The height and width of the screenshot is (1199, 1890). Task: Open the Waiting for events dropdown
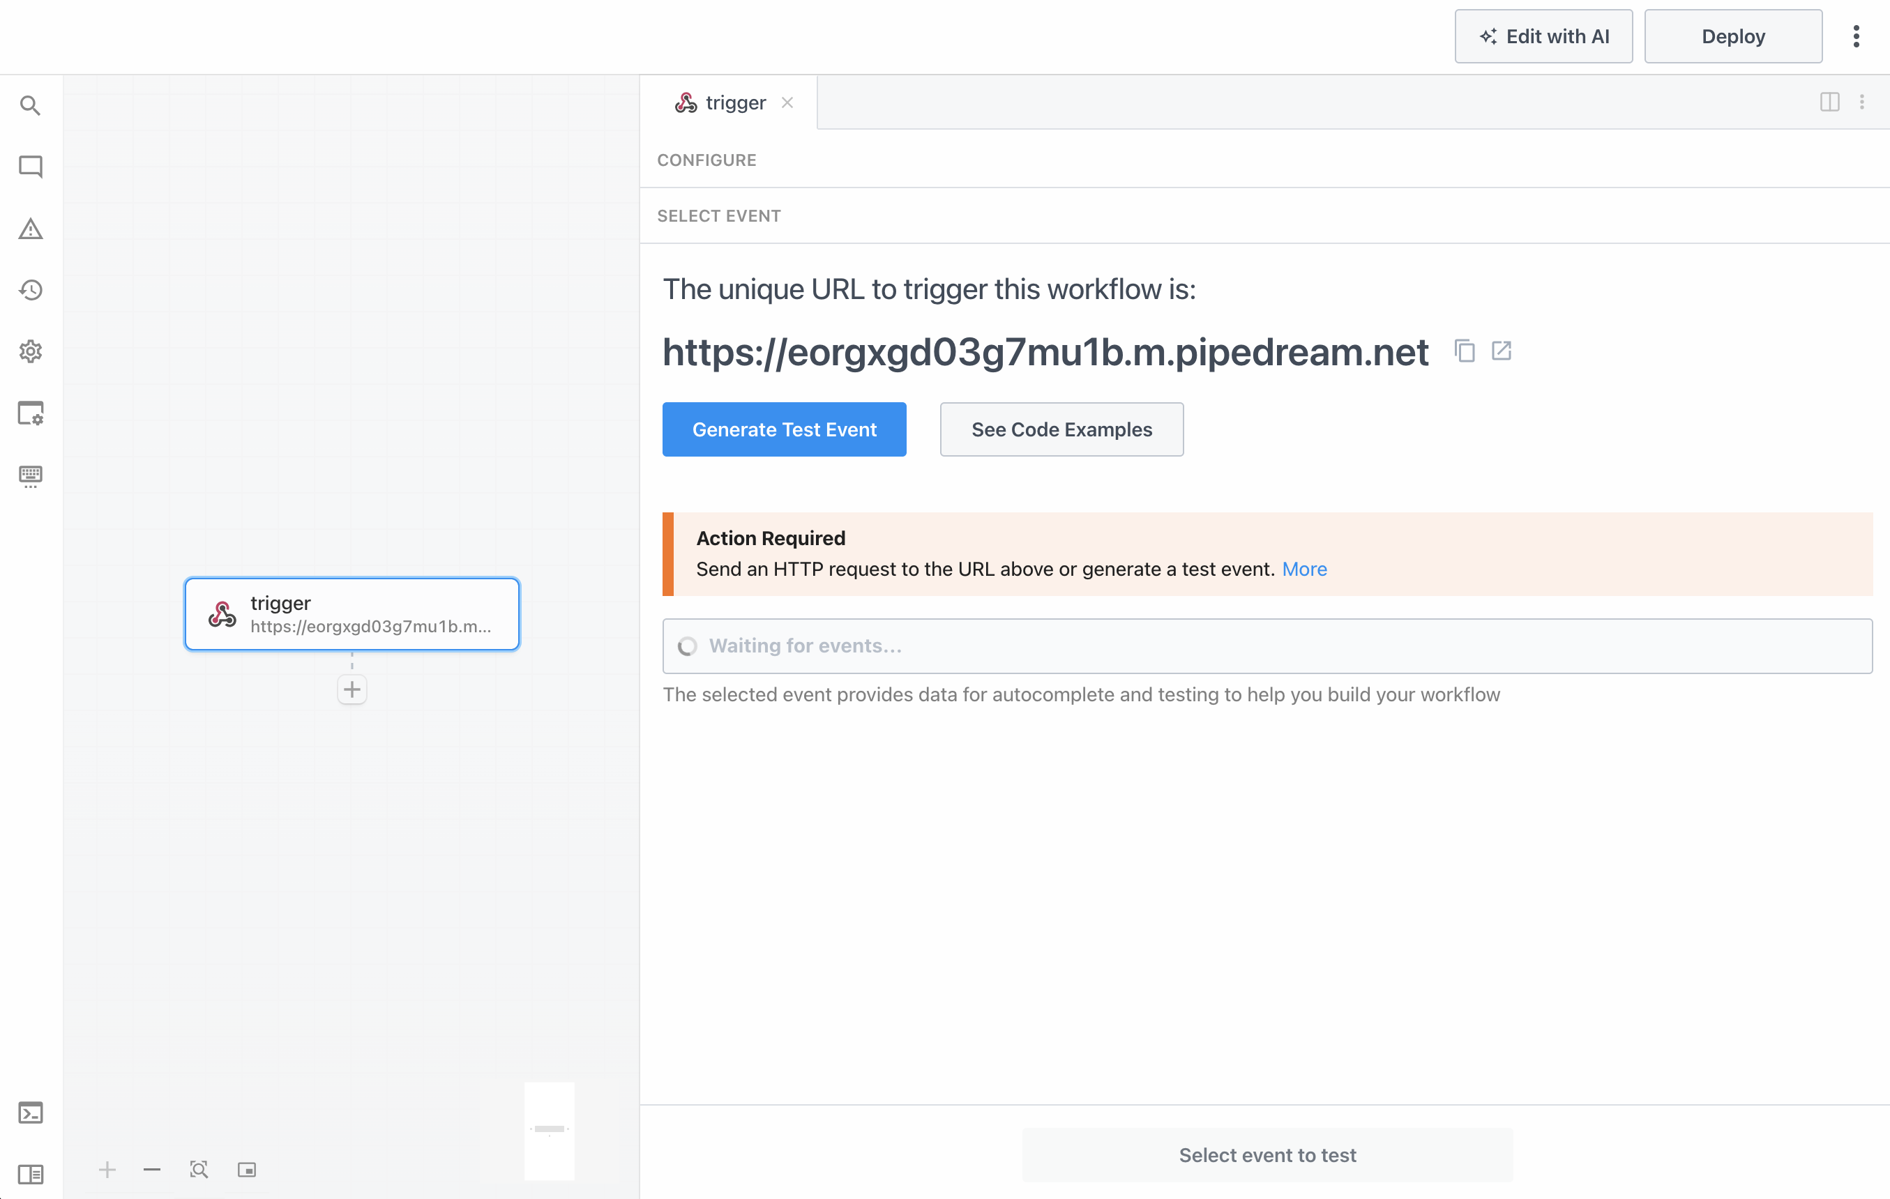1267,646
